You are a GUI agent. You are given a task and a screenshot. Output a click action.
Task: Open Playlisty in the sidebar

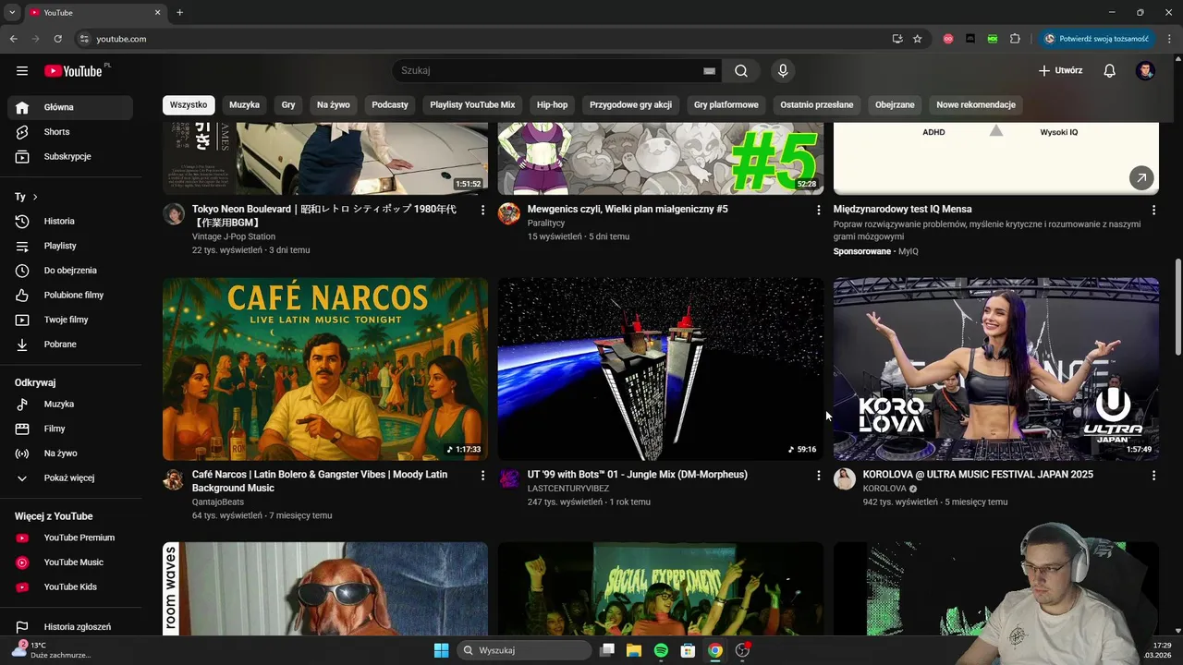pos(70,247)
